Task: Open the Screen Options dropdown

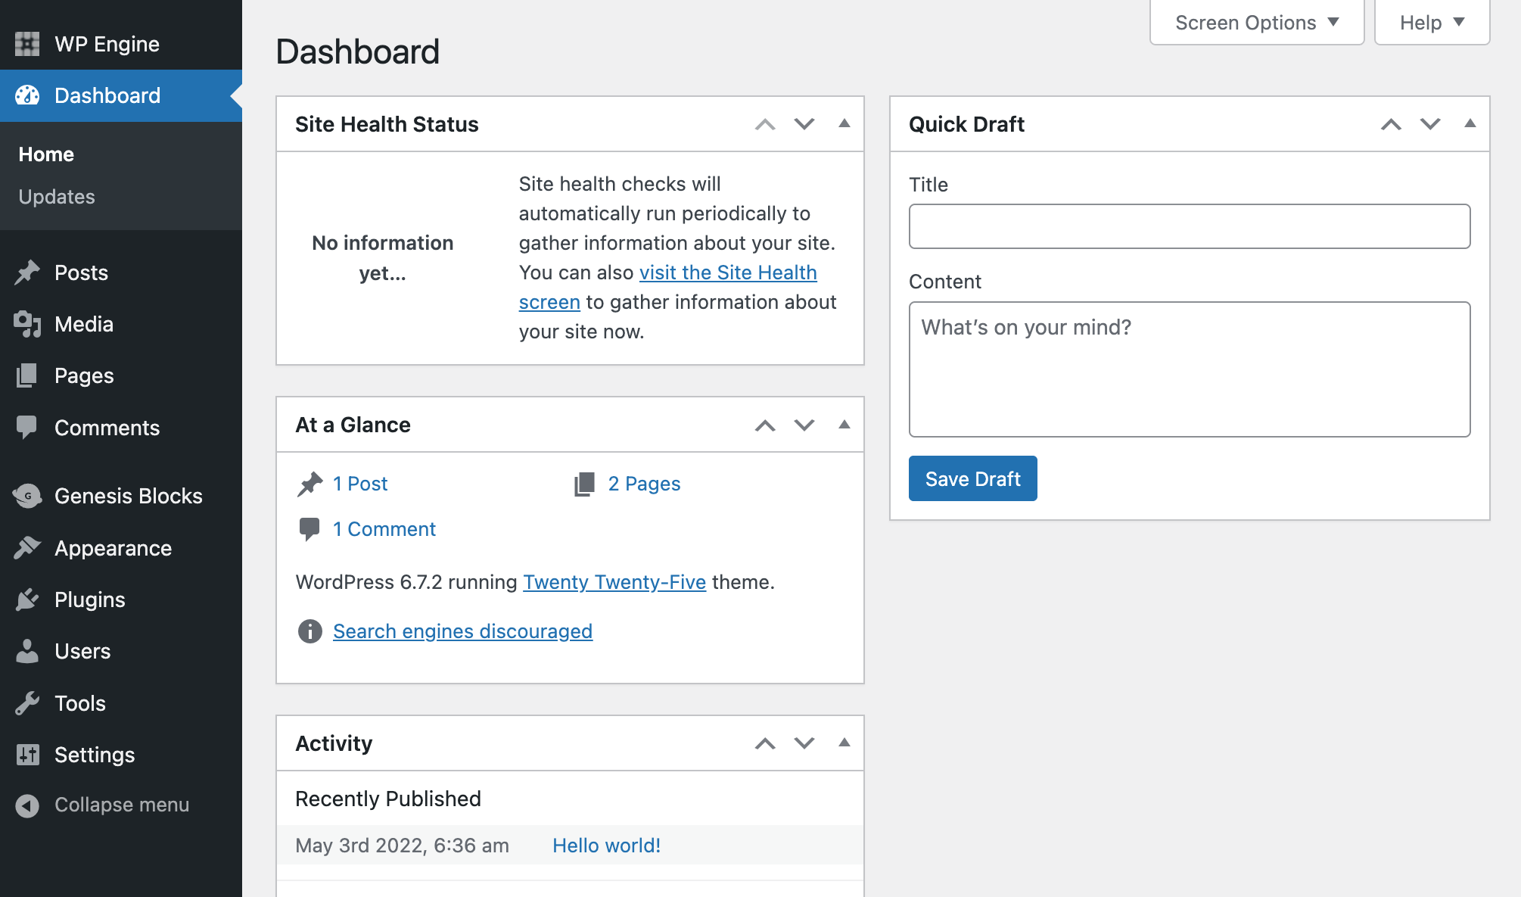Action: click(x=1255, y=22)
